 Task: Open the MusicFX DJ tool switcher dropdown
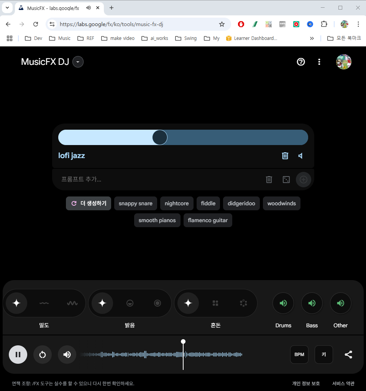78,62
